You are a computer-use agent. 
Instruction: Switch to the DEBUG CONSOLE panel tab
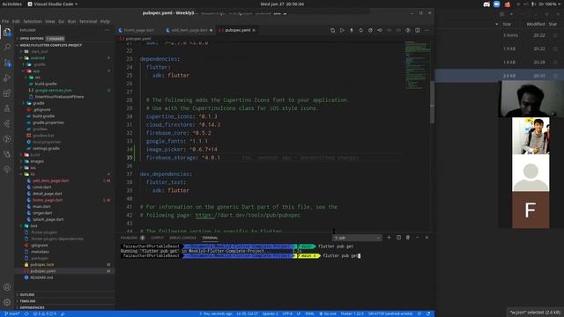point(182,238)
